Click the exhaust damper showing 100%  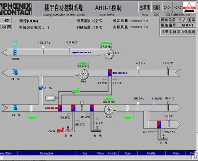15,52
